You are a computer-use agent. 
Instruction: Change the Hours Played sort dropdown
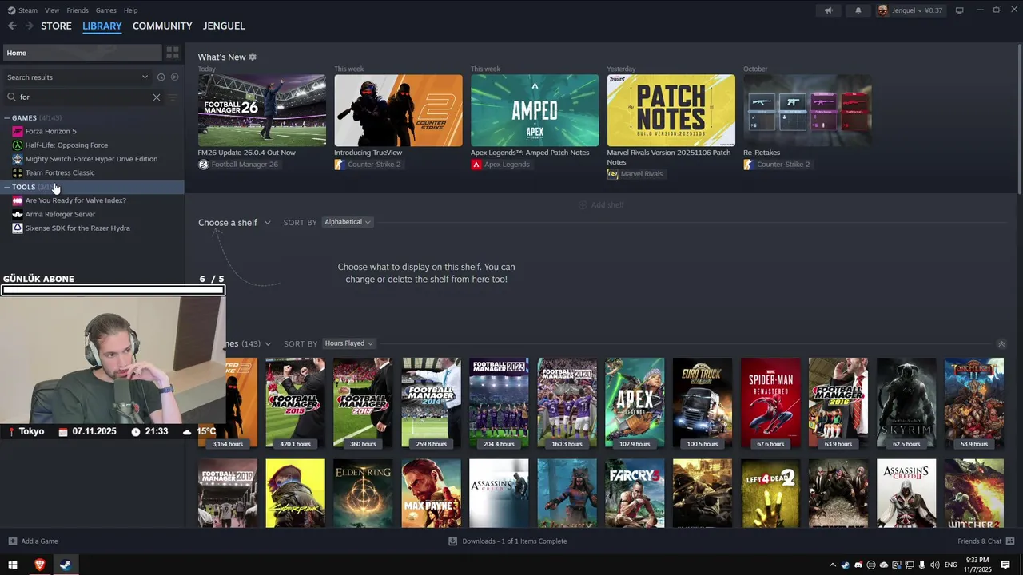coord(348,343)
